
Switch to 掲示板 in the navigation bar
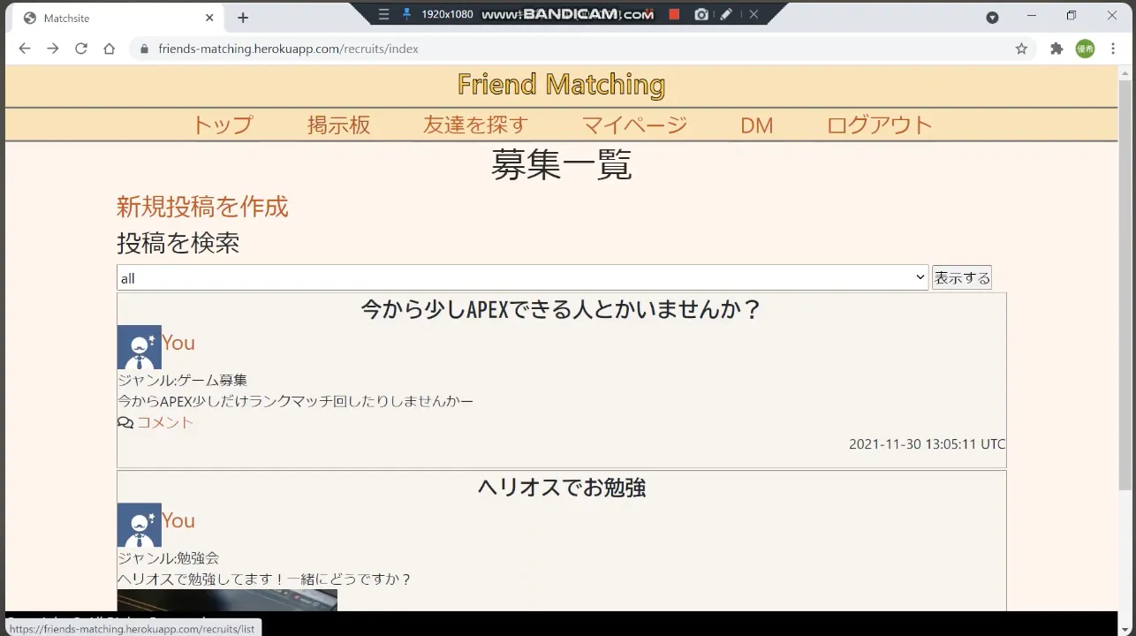pos(338,125)
